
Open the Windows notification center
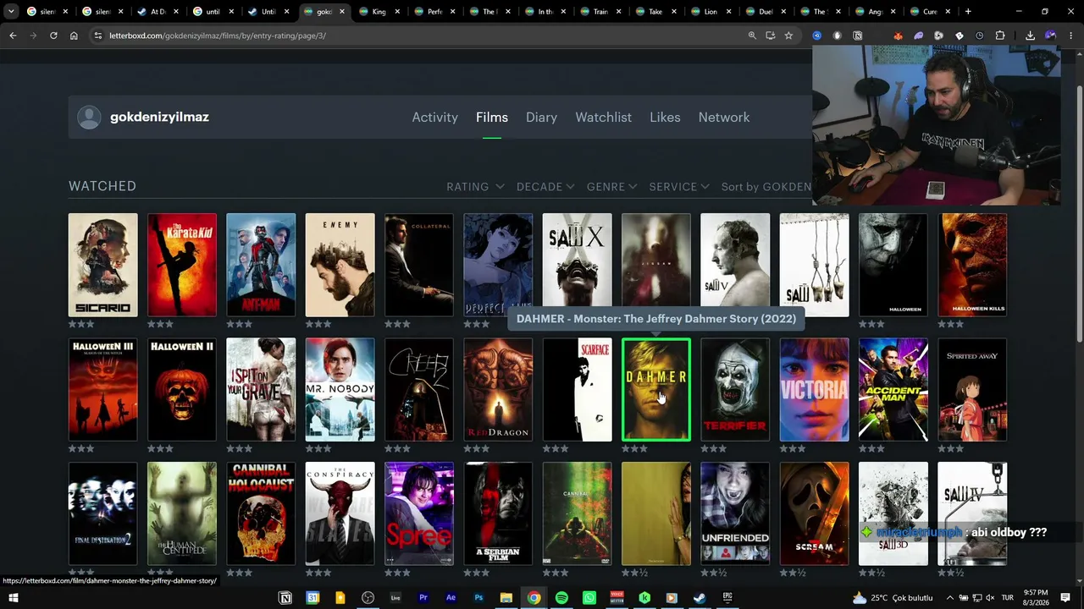pyautogui.click(x=1065, y=598)
